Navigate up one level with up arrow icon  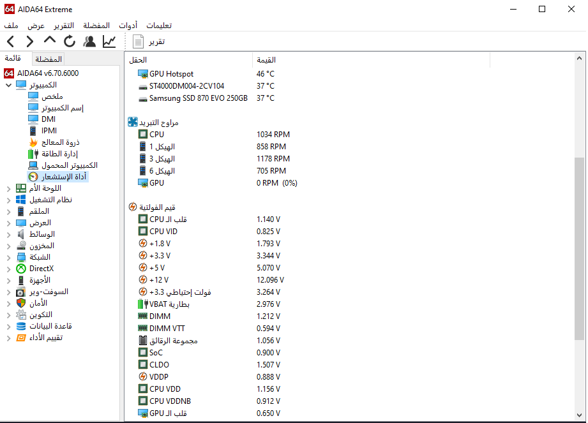[50, 40]
